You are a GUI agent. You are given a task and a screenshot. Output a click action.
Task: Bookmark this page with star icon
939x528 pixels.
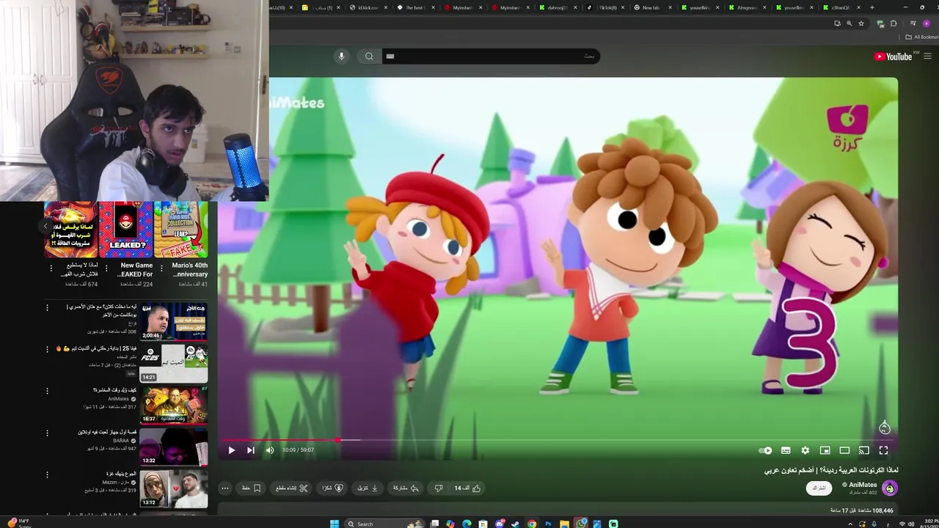pyautogui.click(x=861, y=23)
